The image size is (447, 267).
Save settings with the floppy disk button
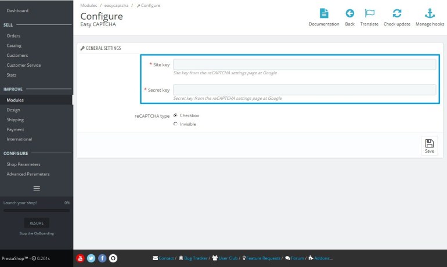(x=430, y=146)
